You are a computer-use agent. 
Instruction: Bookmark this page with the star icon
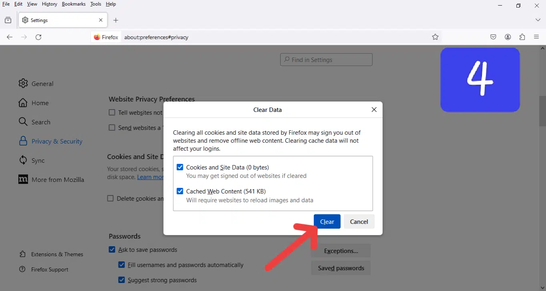point(435,37)
